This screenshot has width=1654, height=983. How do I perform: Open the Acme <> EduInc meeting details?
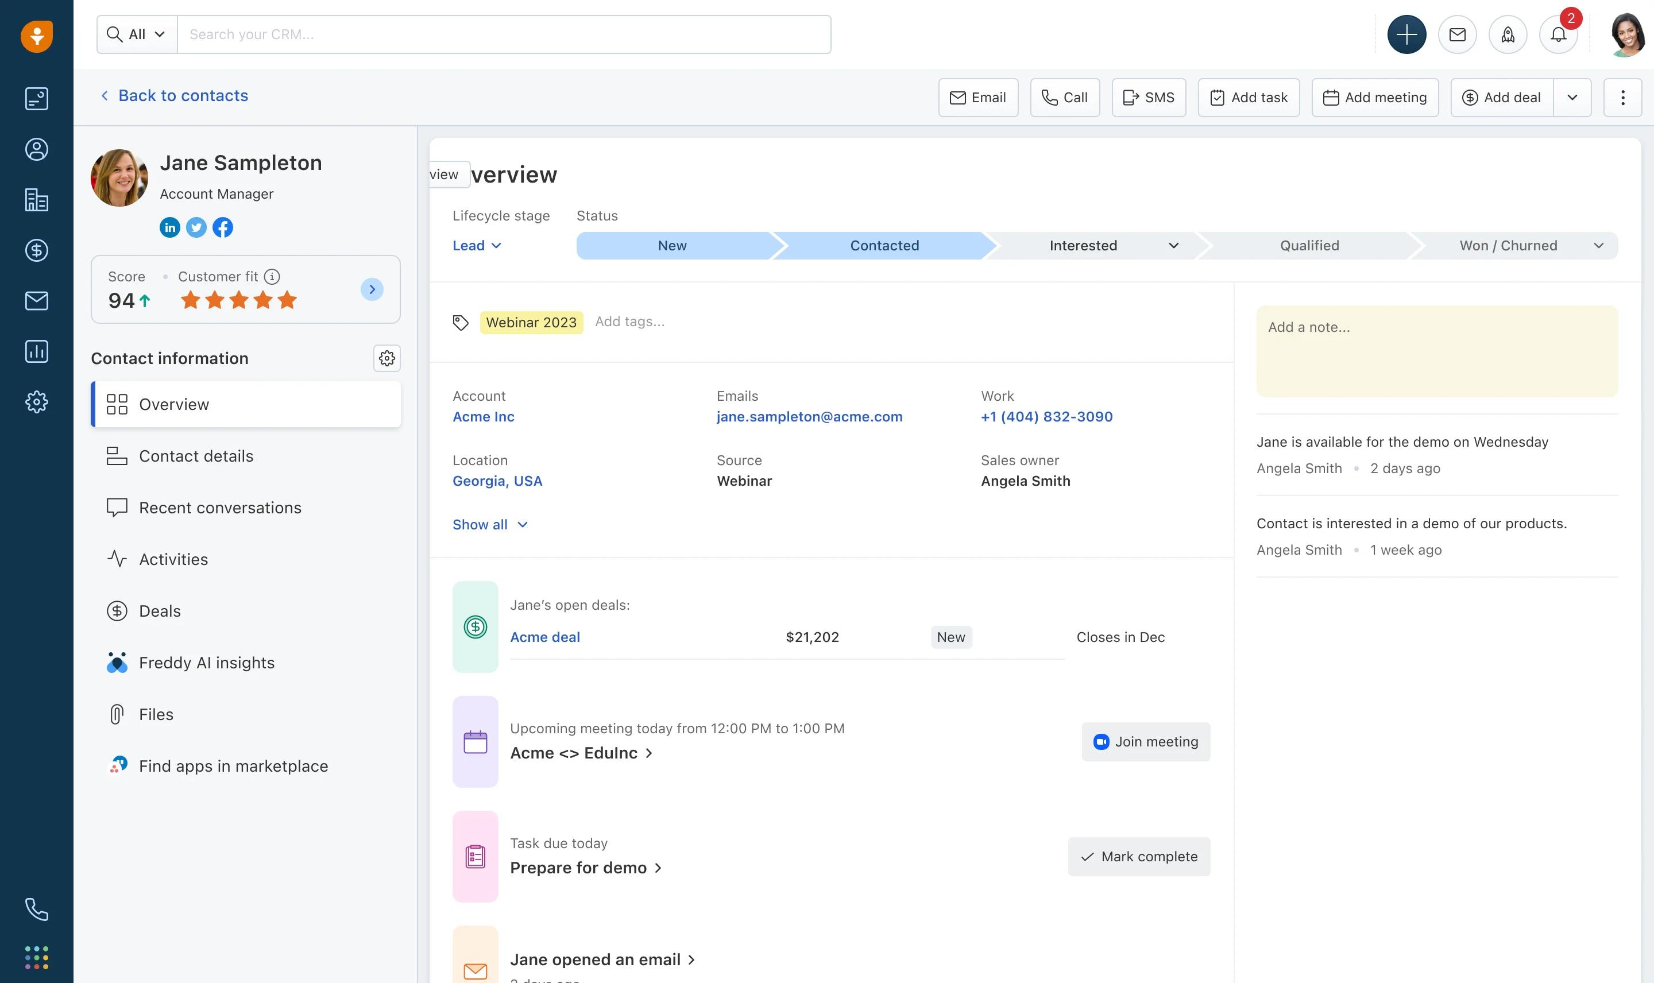[581, 753]
